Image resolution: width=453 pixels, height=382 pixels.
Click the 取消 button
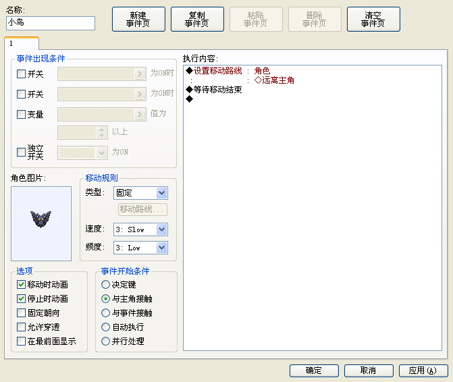point(369,371)
